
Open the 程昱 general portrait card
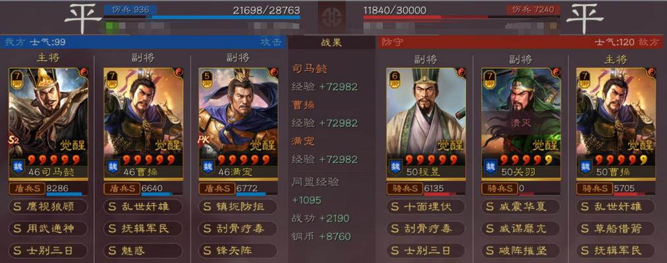426,122
